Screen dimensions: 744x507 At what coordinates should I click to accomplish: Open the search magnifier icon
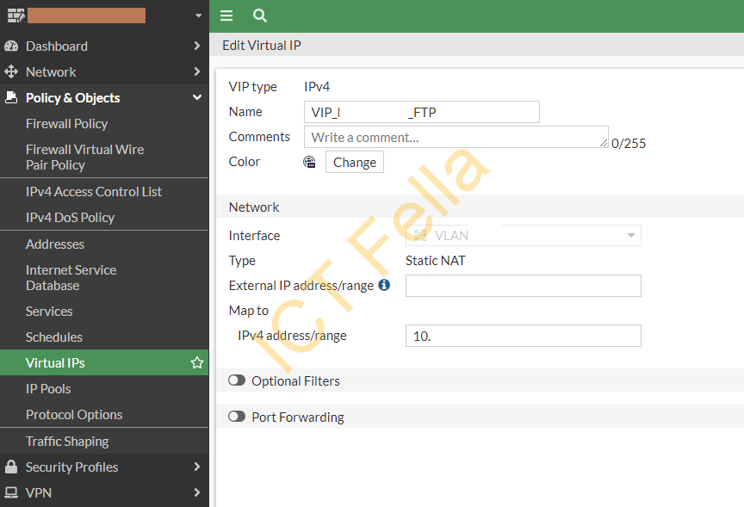[x=259, y=15]
